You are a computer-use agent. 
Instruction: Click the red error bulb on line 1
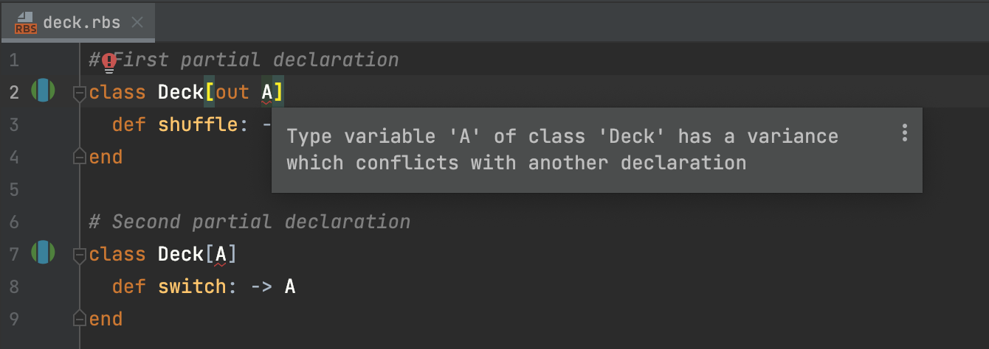tap(109, 62)
